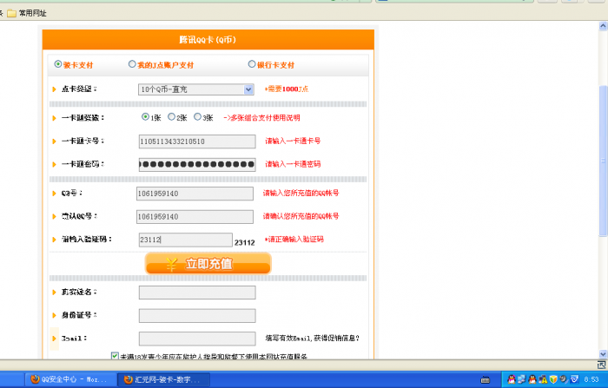
Task: Open the network connection tray icon
Action: pos(521,379)
